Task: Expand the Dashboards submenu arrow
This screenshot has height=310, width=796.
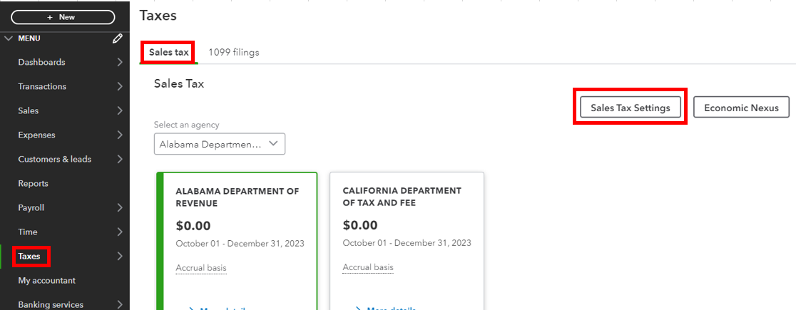Action: tap(119, 63)
